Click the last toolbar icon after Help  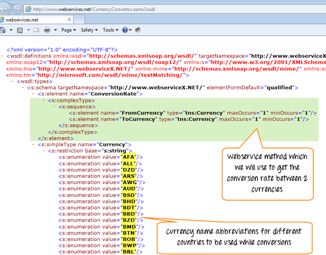coord(138,30)
